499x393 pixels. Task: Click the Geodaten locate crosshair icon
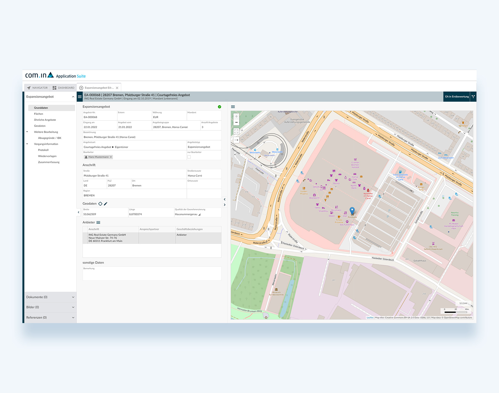[100, 204]
